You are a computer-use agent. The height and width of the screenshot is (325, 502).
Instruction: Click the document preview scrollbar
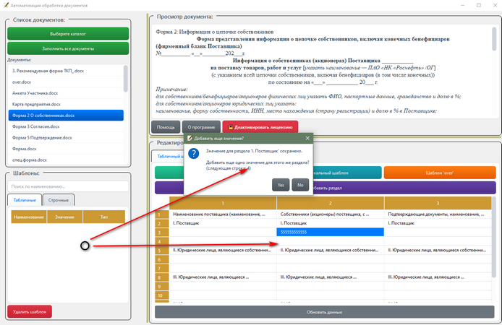(x=494, y=39)
